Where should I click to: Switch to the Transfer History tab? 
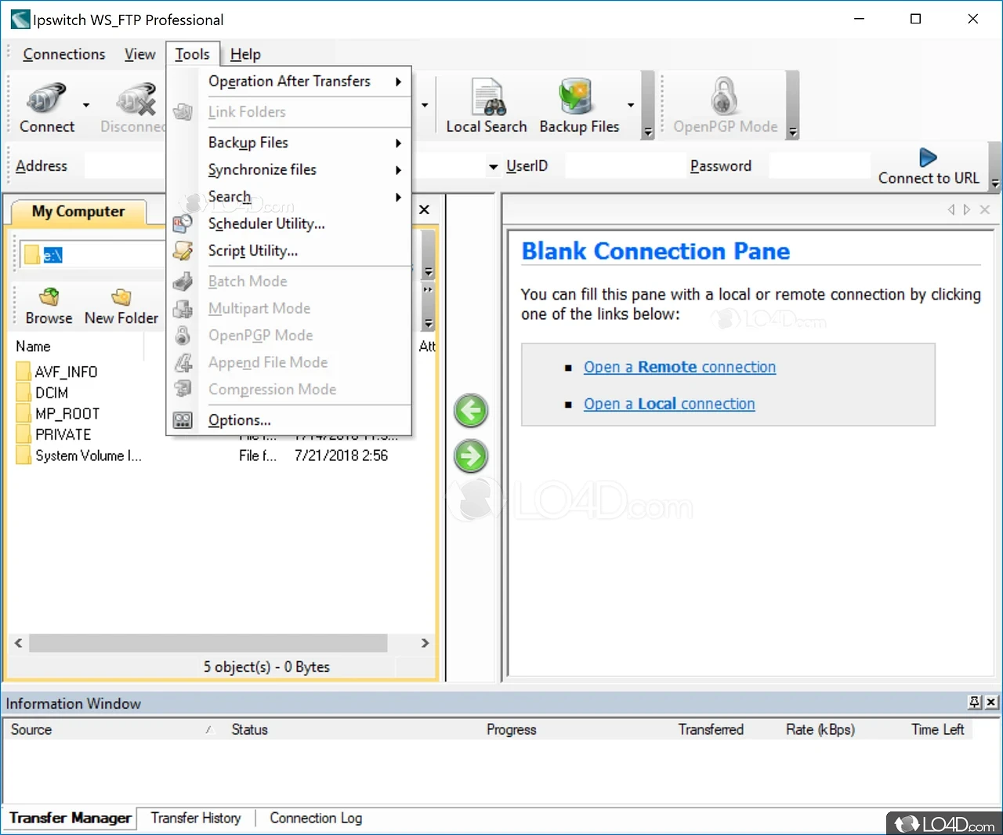[x=196, y=818]
